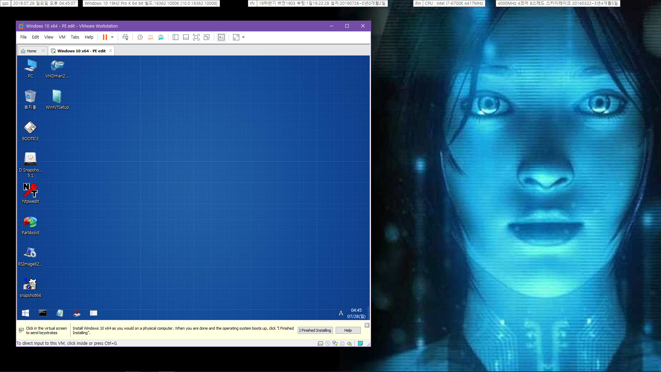This screenshot has width=661, height=372.
Task: Close the Home tab
Action: coord(43,51)
